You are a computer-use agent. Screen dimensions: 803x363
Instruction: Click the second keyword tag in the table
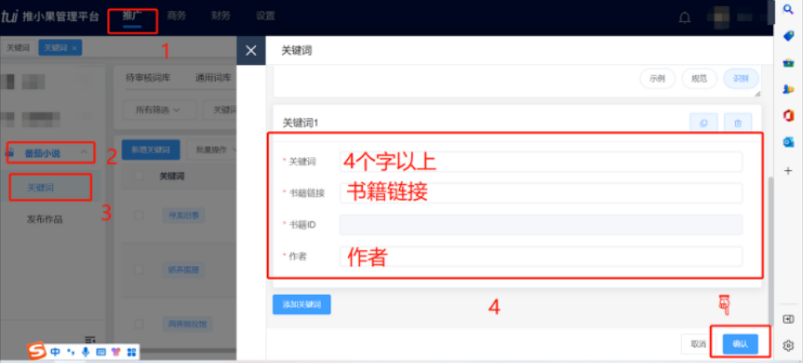tap(183, 269)
